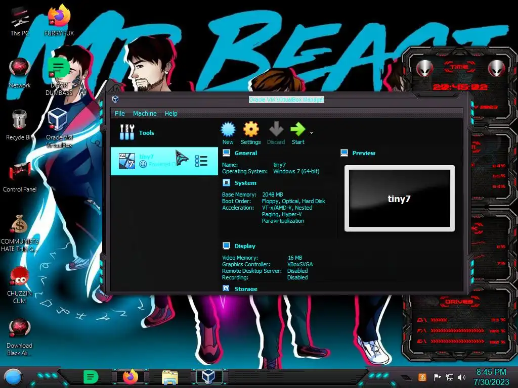The image size is (518, 388).
Task: Click the Discard down-arrow icon
Action: (276, 129)
